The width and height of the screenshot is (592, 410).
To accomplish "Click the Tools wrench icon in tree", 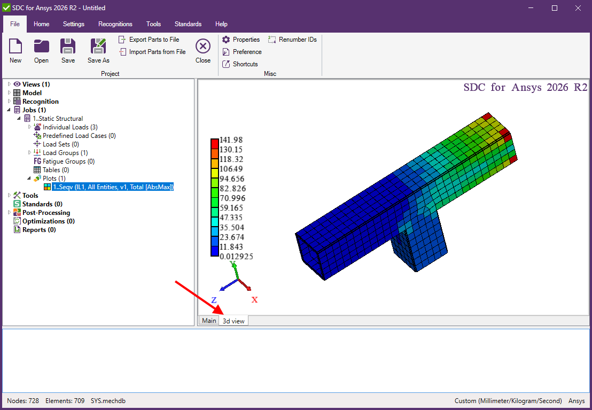I will click(x=17, y=195).
